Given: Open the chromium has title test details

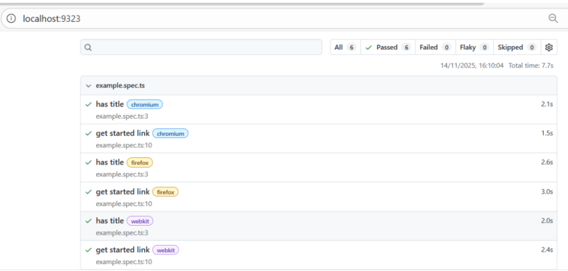Looking at the screenshot, I should (x=109, y=104).
